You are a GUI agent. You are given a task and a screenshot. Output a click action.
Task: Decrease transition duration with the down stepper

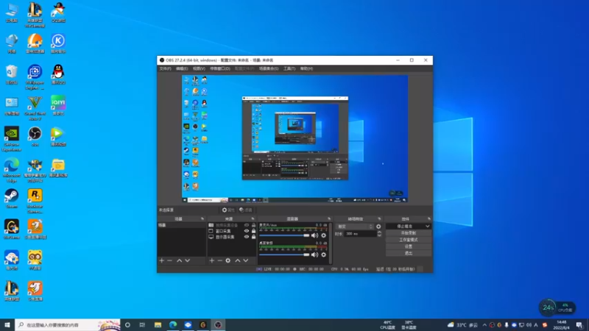tap(379, 235)
